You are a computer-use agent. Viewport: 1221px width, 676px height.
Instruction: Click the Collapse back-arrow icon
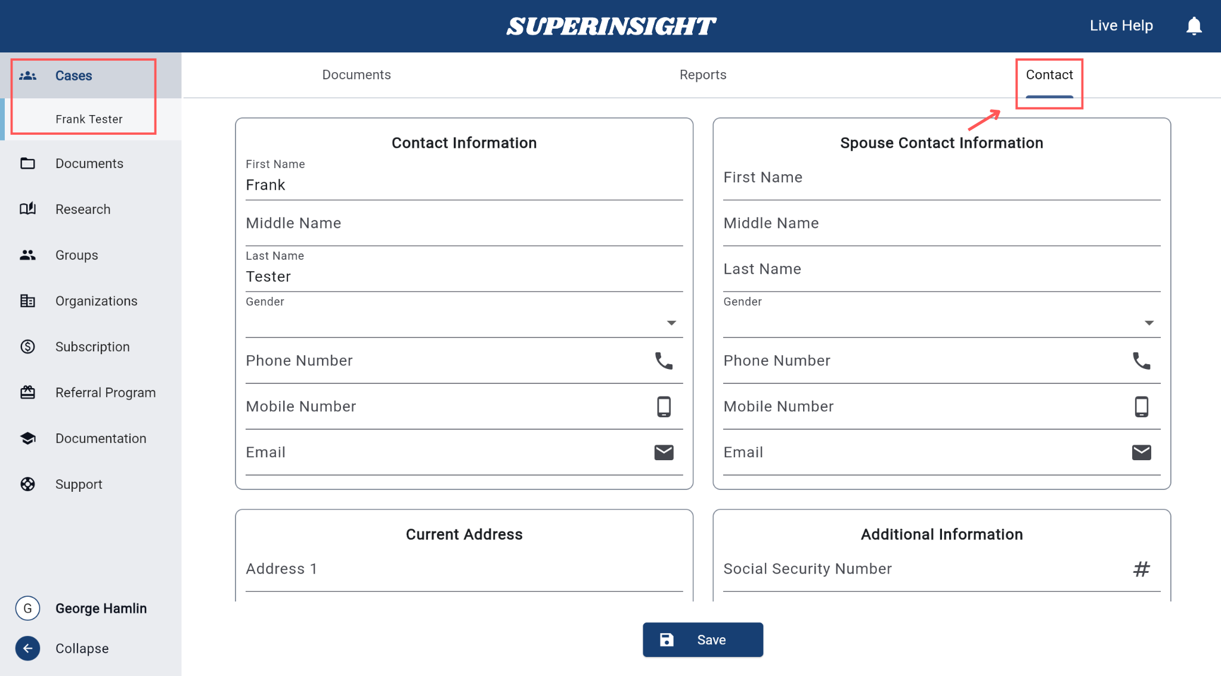27,649
